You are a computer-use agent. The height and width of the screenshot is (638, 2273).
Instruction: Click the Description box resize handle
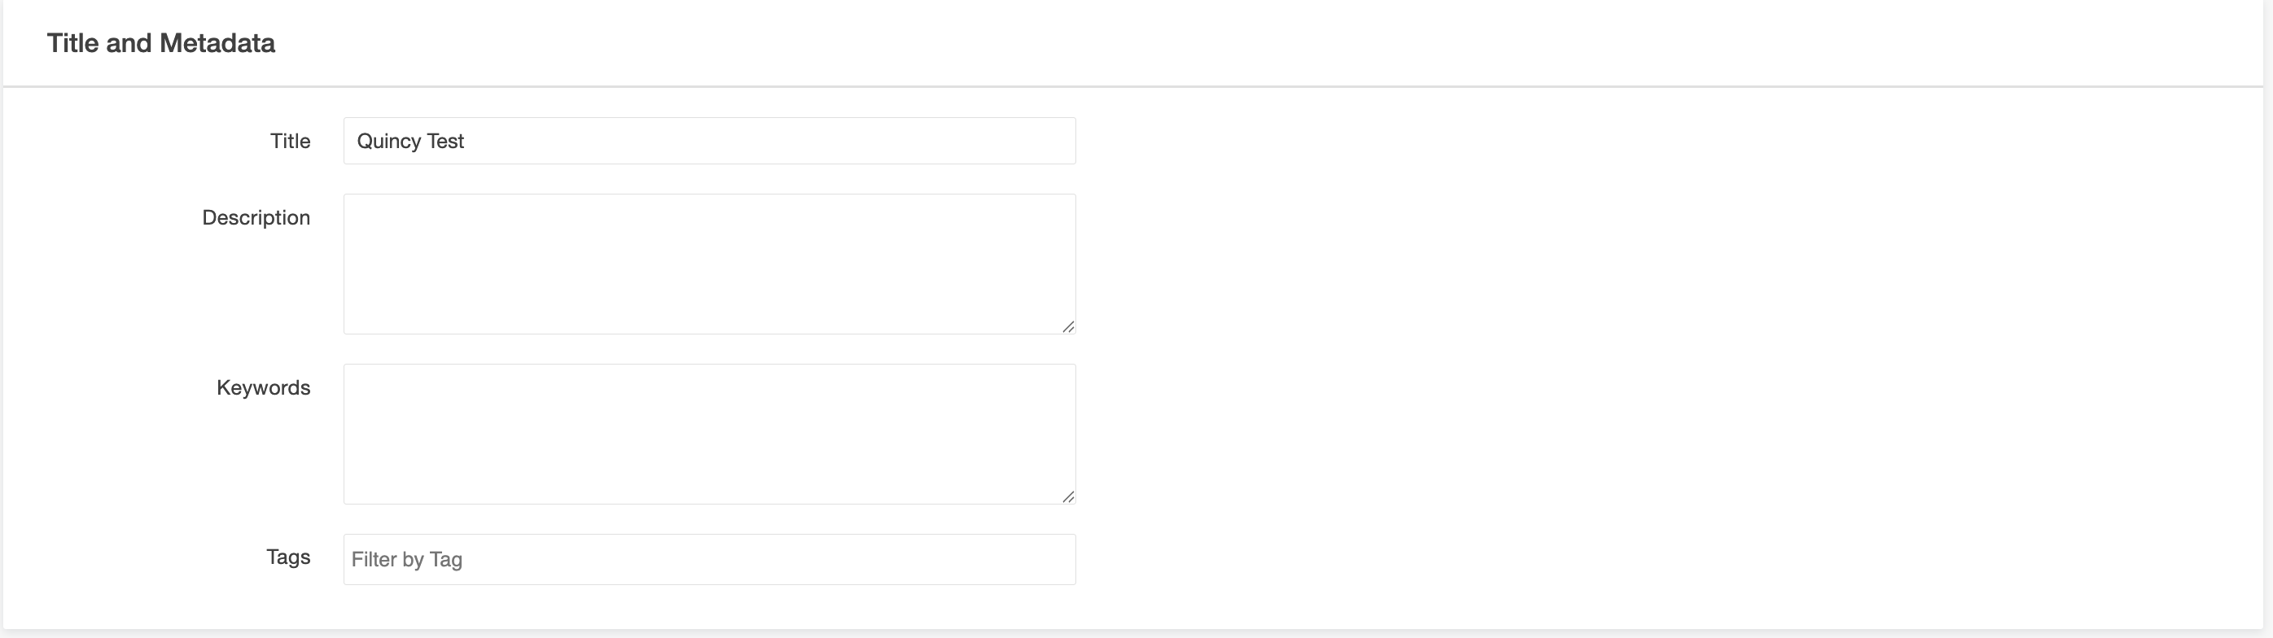point(1067,326)
